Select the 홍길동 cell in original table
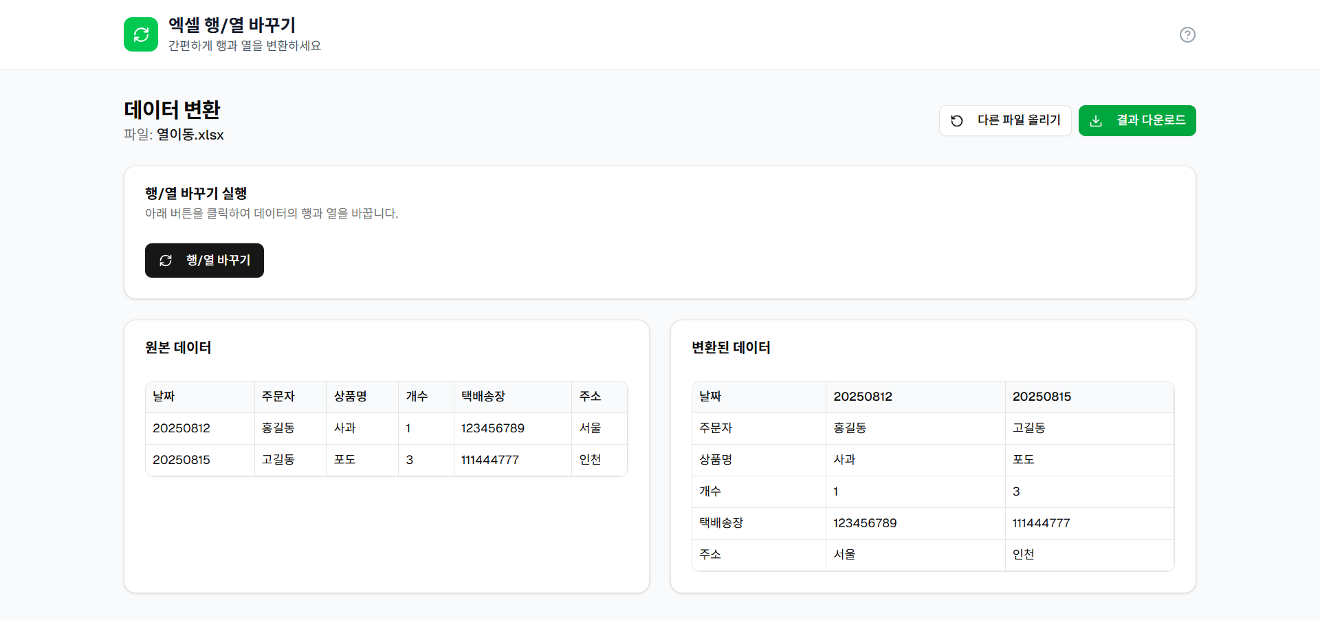The width and height of the screenshot is (1320, 620). [x=278, y=428]
